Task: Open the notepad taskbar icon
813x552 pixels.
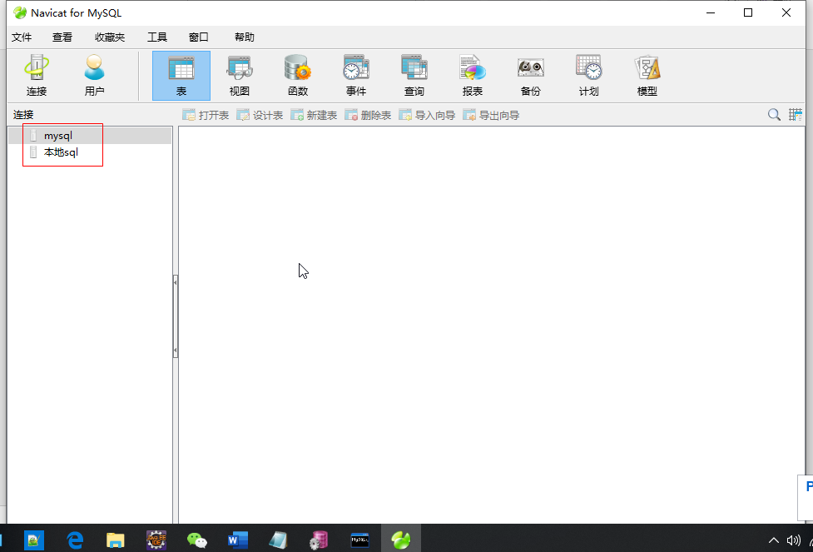Action: (x=279, y=540)
